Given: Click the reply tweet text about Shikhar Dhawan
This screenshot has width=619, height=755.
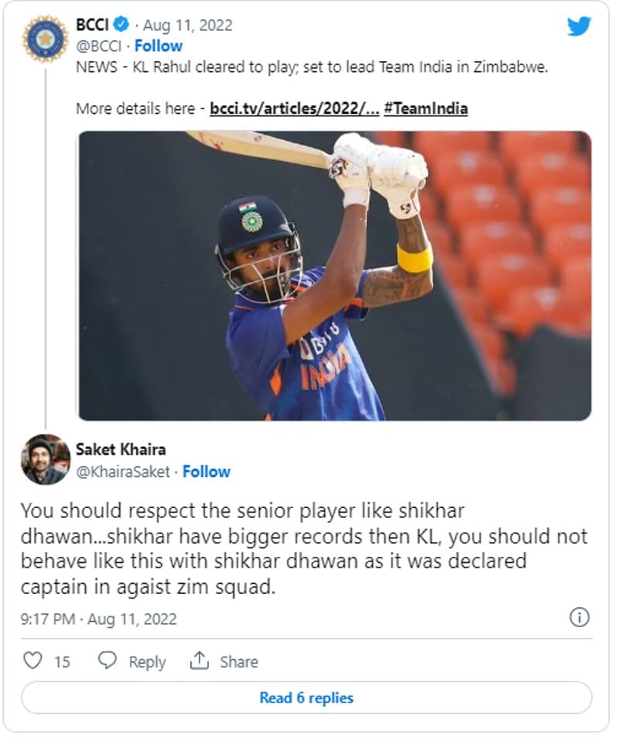Looking at the screenshot, I should 303,549.
